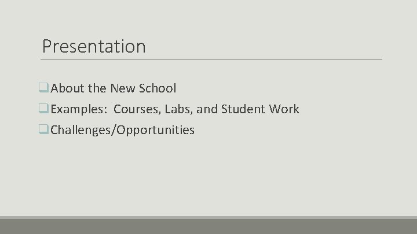
Task: Click the square bullet before About the New School
Action: coord(45,89)
